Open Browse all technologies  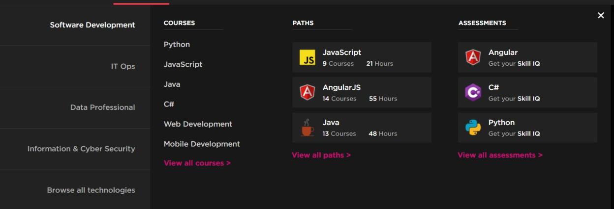[91, 190]
